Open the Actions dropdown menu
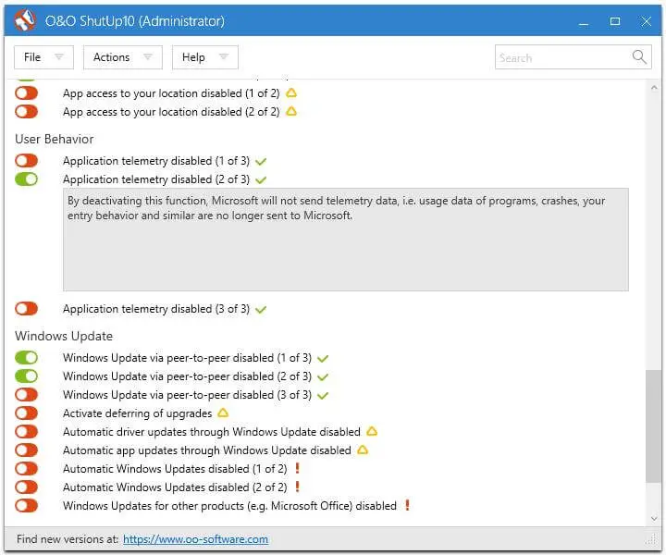The width and height of the screenshot is (666, 555). pyautogui.click(x=123, y=57)
